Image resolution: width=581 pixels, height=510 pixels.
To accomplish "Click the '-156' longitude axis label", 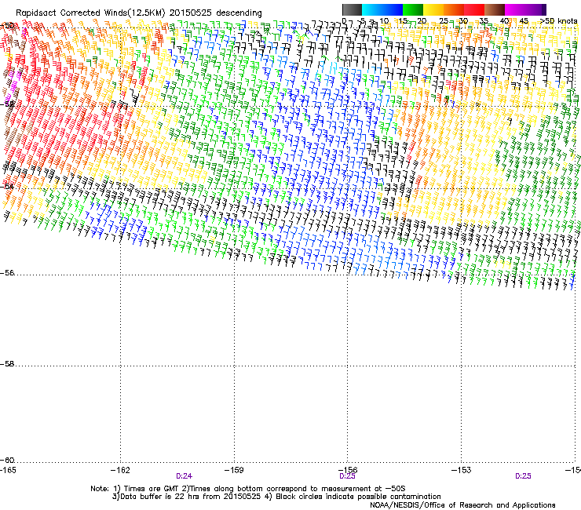I will [x=348, y=470].
